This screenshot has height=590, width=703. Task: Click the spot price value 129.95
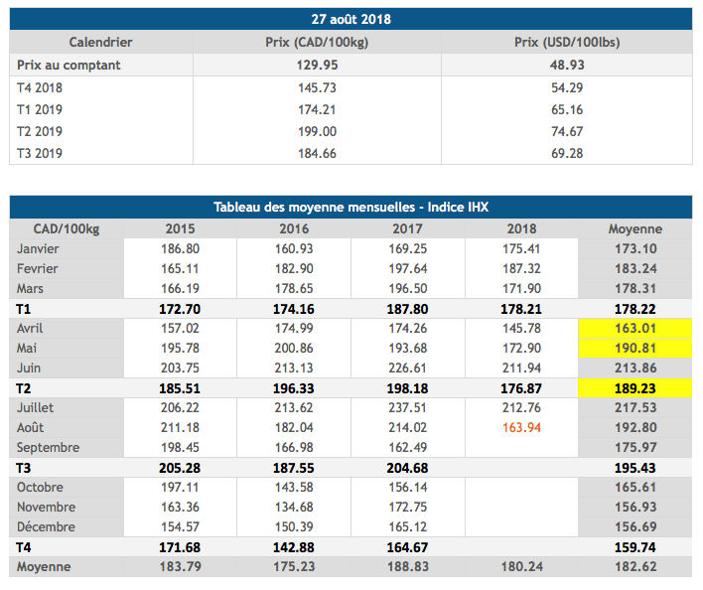tap(317, 64)
